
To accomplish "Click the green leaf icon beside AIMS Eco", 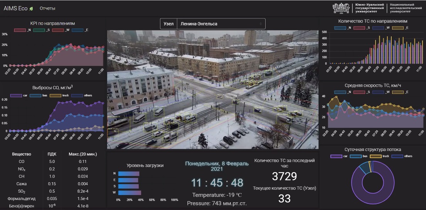I will pyautogui.click(x=31, y=8).
